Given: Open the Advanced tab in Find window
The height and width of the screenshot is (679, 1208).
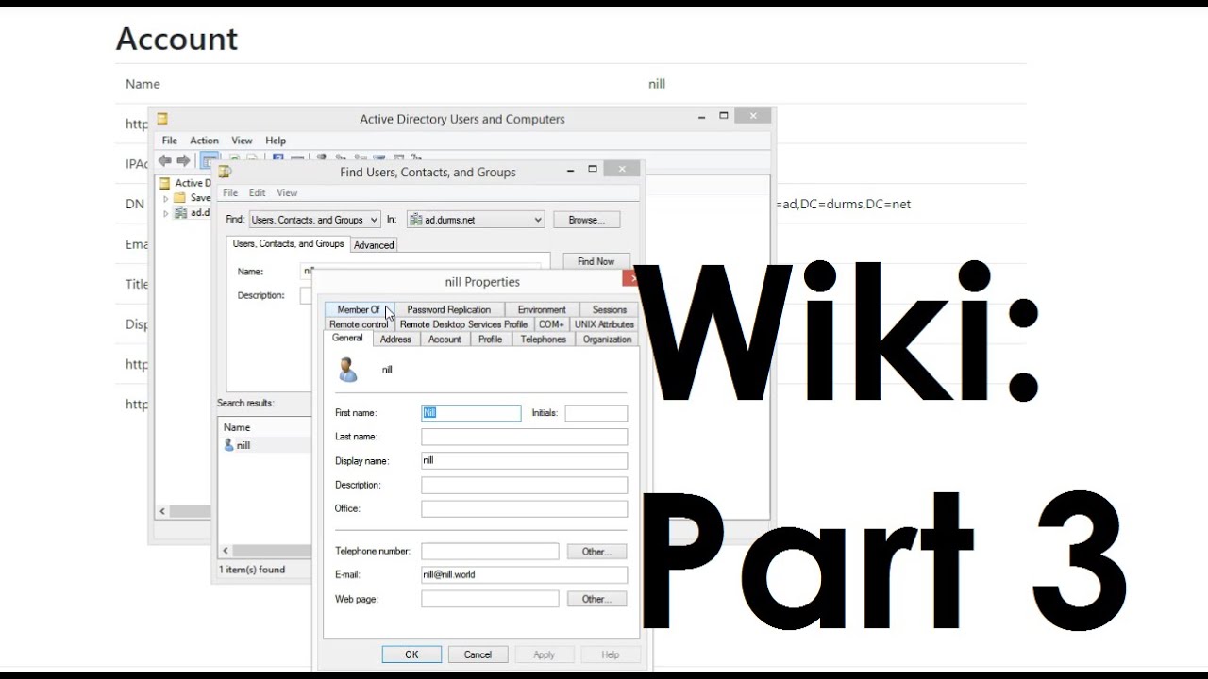Looking at the screenshot, I should pos(374,245).
